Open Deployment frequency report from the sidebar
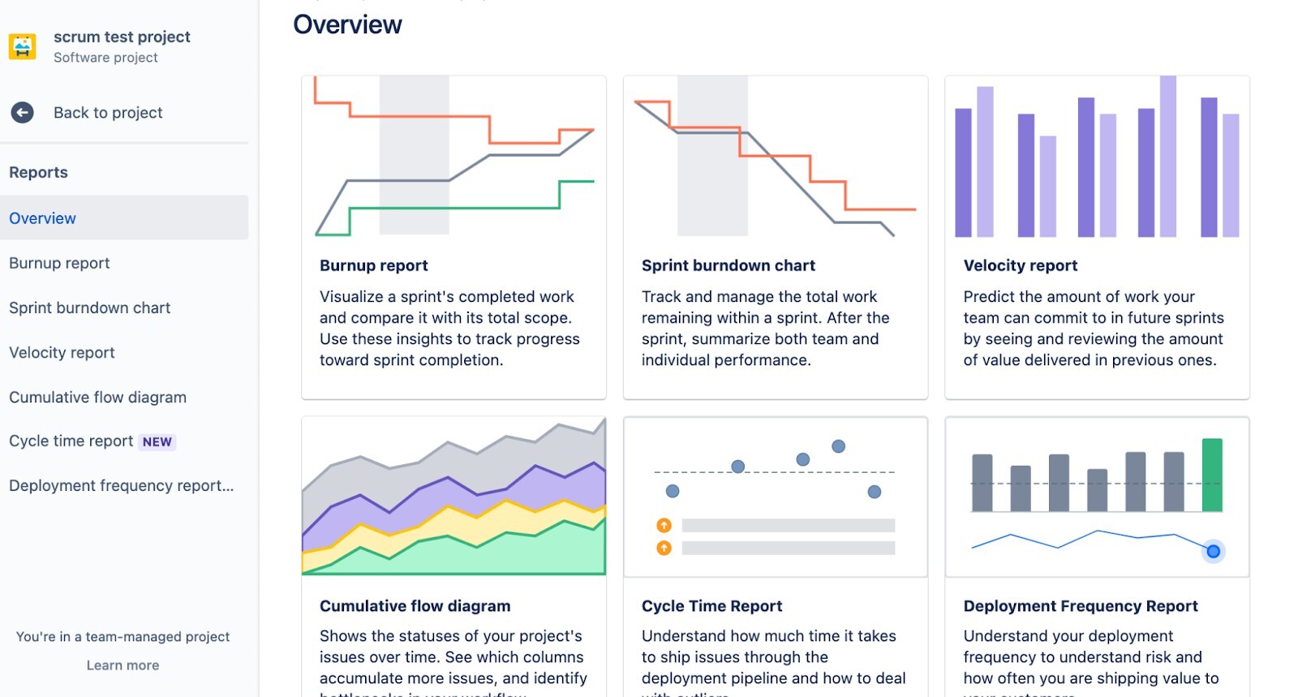 121,485
